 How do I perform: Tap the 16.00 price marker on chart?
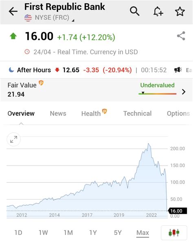tap(178, 211)
